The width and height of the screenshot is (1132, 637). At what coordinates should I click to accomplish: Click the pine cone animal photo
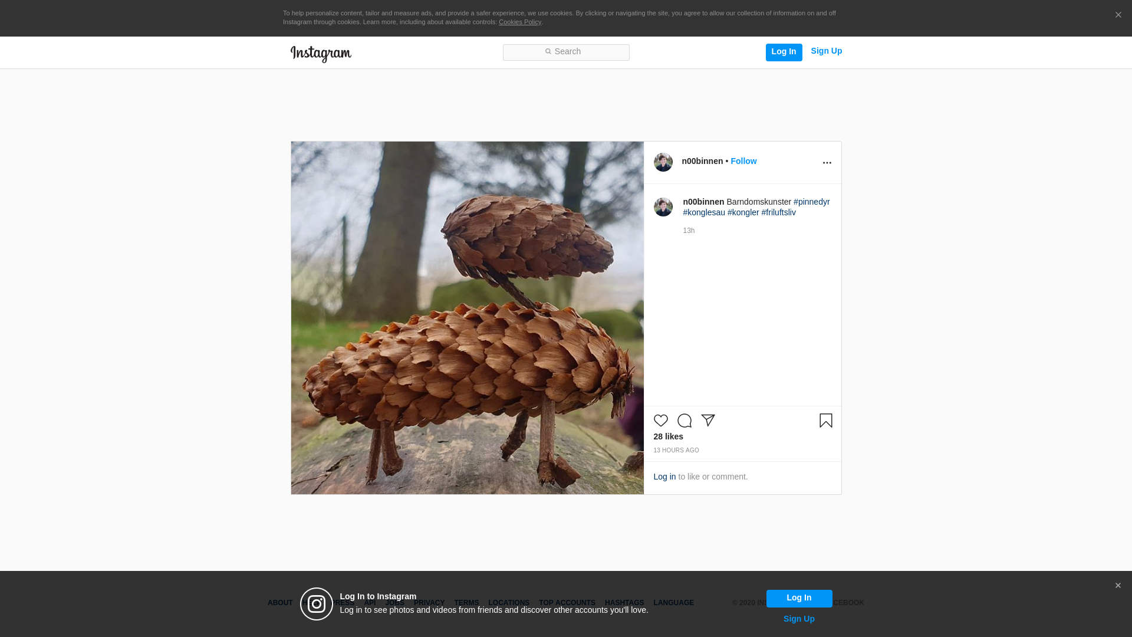click(x=467, y=317)
